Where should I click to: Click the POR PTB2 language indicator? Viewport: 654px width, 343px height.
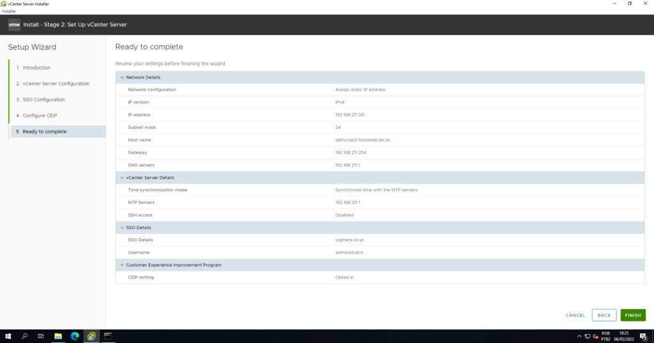coord(605,337)
